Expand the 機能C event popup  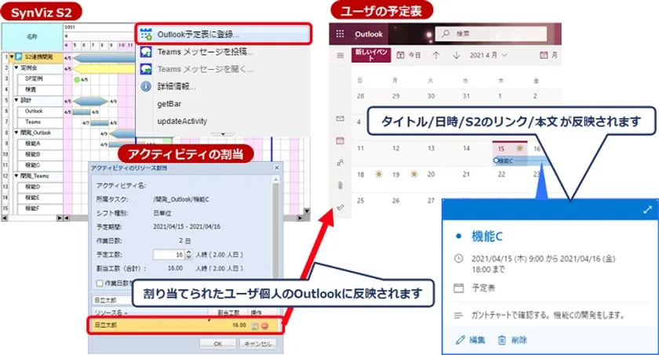point(648,209)
